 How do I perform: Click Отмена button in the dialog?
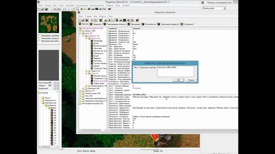[x=191, y=80]
